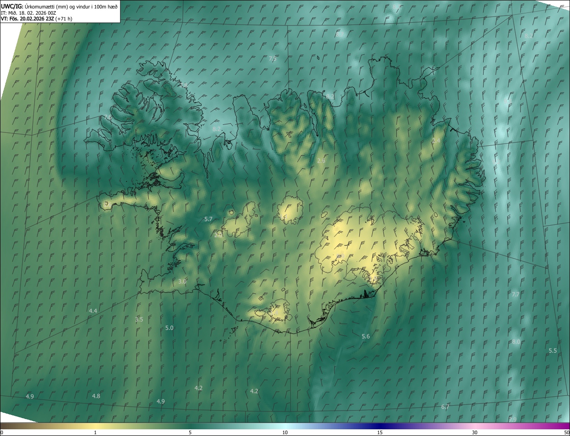Click the 'UWC/IG: Úrkomumætti (mm)' title line
The image size is (570, 436).
click(59, 6)
